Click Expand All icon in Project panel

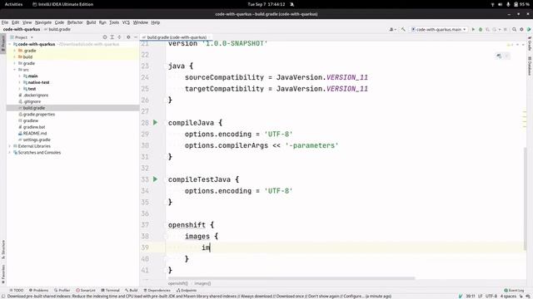(x=112, y=37)
